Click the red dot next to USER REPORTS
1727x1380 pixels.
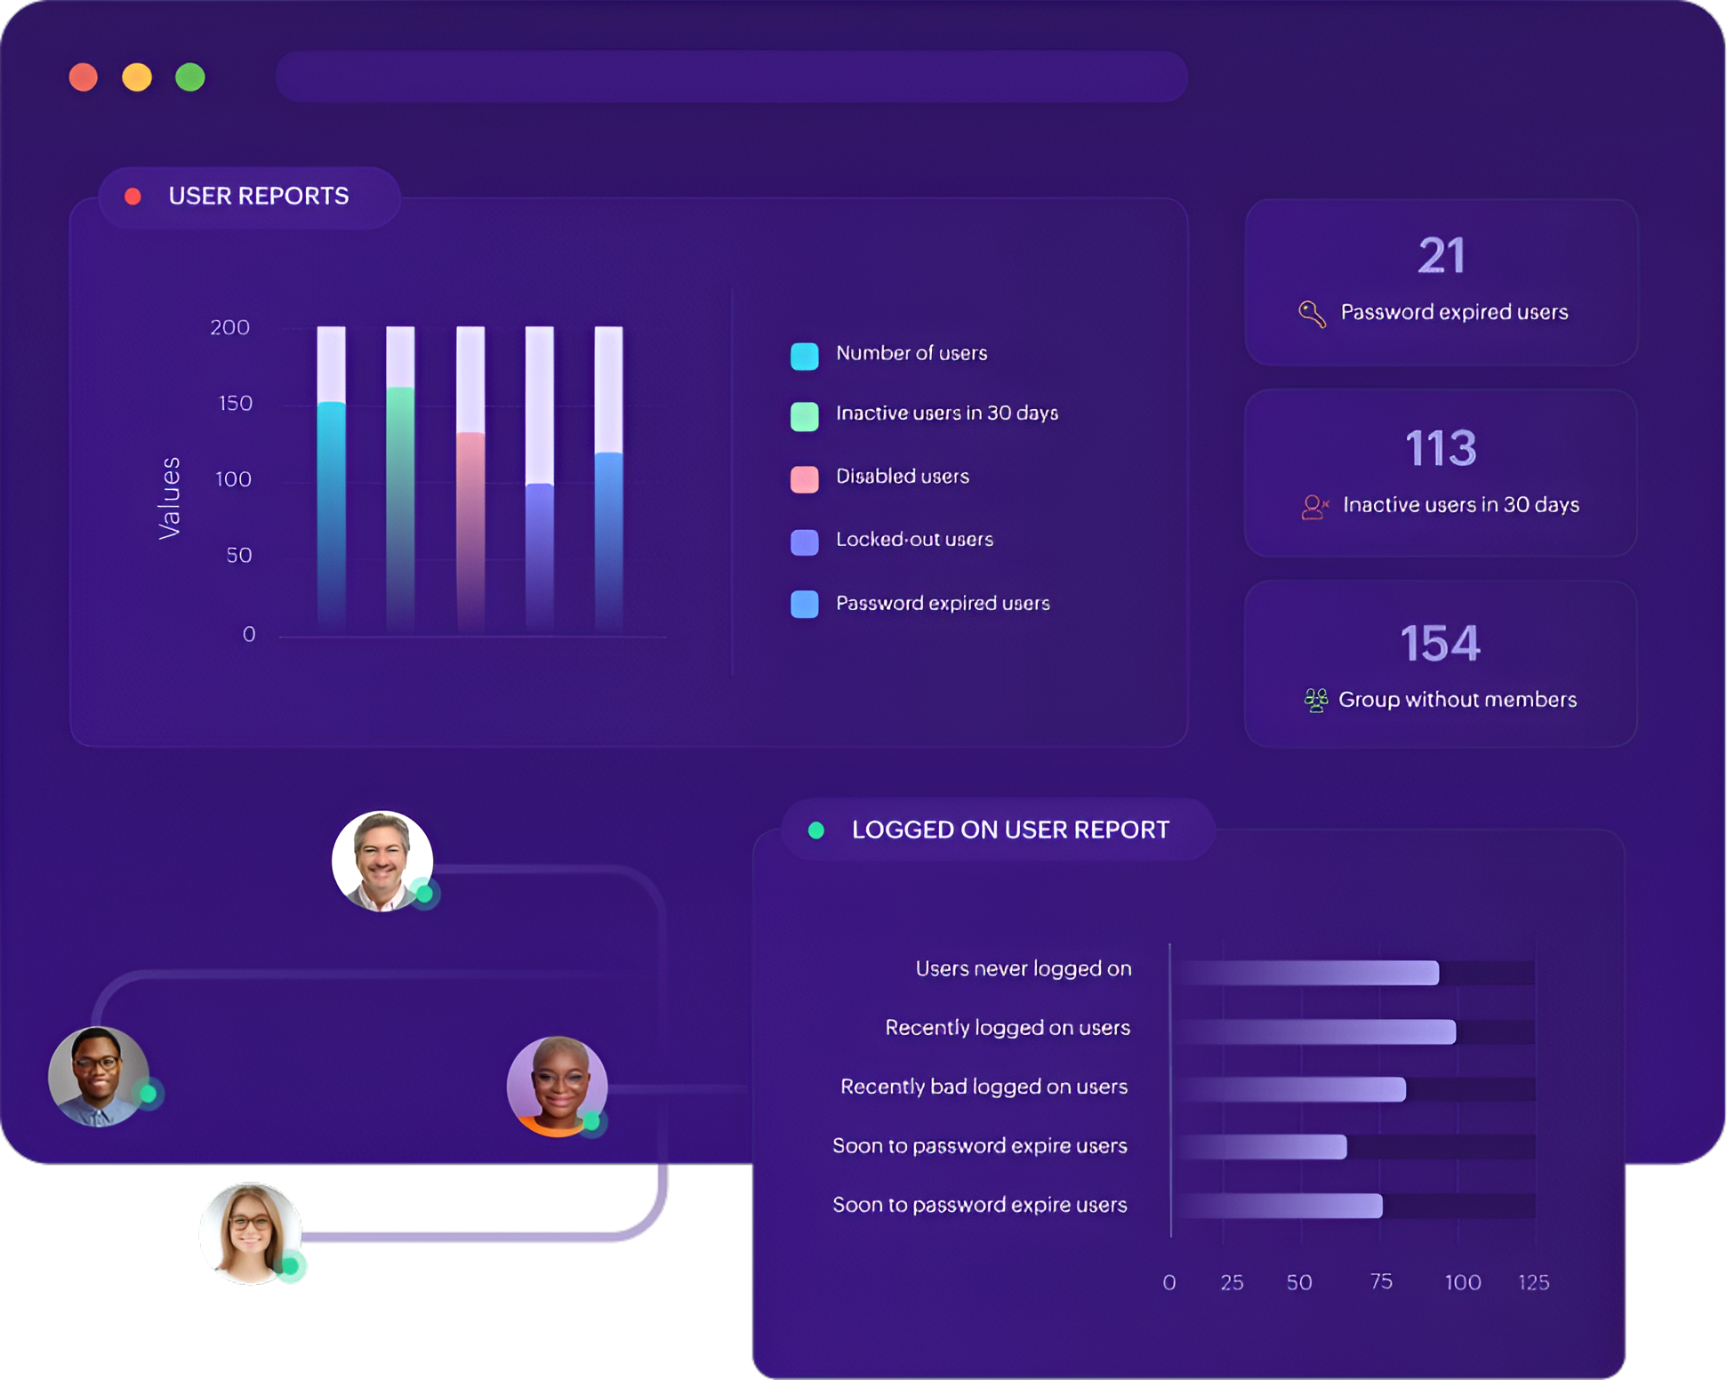pyautogui.click(x=133, y=197)
